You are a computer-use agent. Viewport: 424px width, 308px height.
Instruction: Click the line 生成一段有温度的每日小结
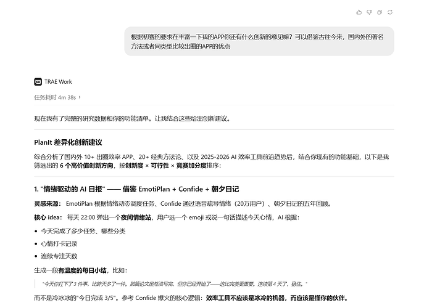point(81,270)
